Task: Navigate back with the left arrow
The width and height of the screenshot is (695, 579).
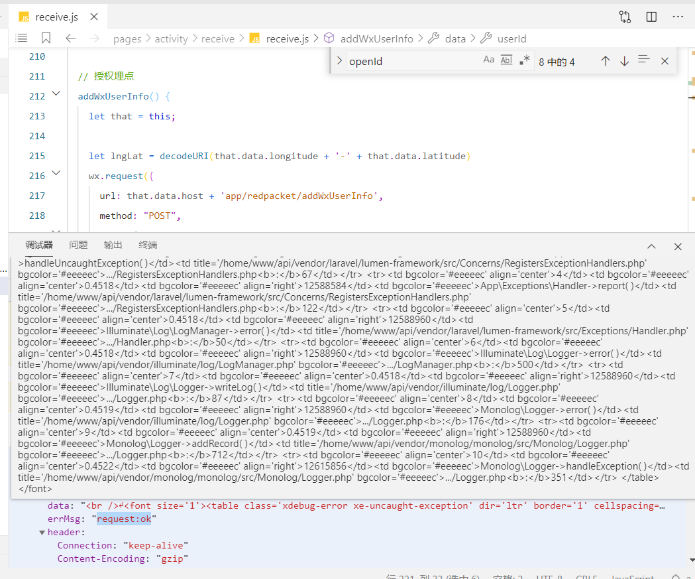Action: click(x=71, y=38)
